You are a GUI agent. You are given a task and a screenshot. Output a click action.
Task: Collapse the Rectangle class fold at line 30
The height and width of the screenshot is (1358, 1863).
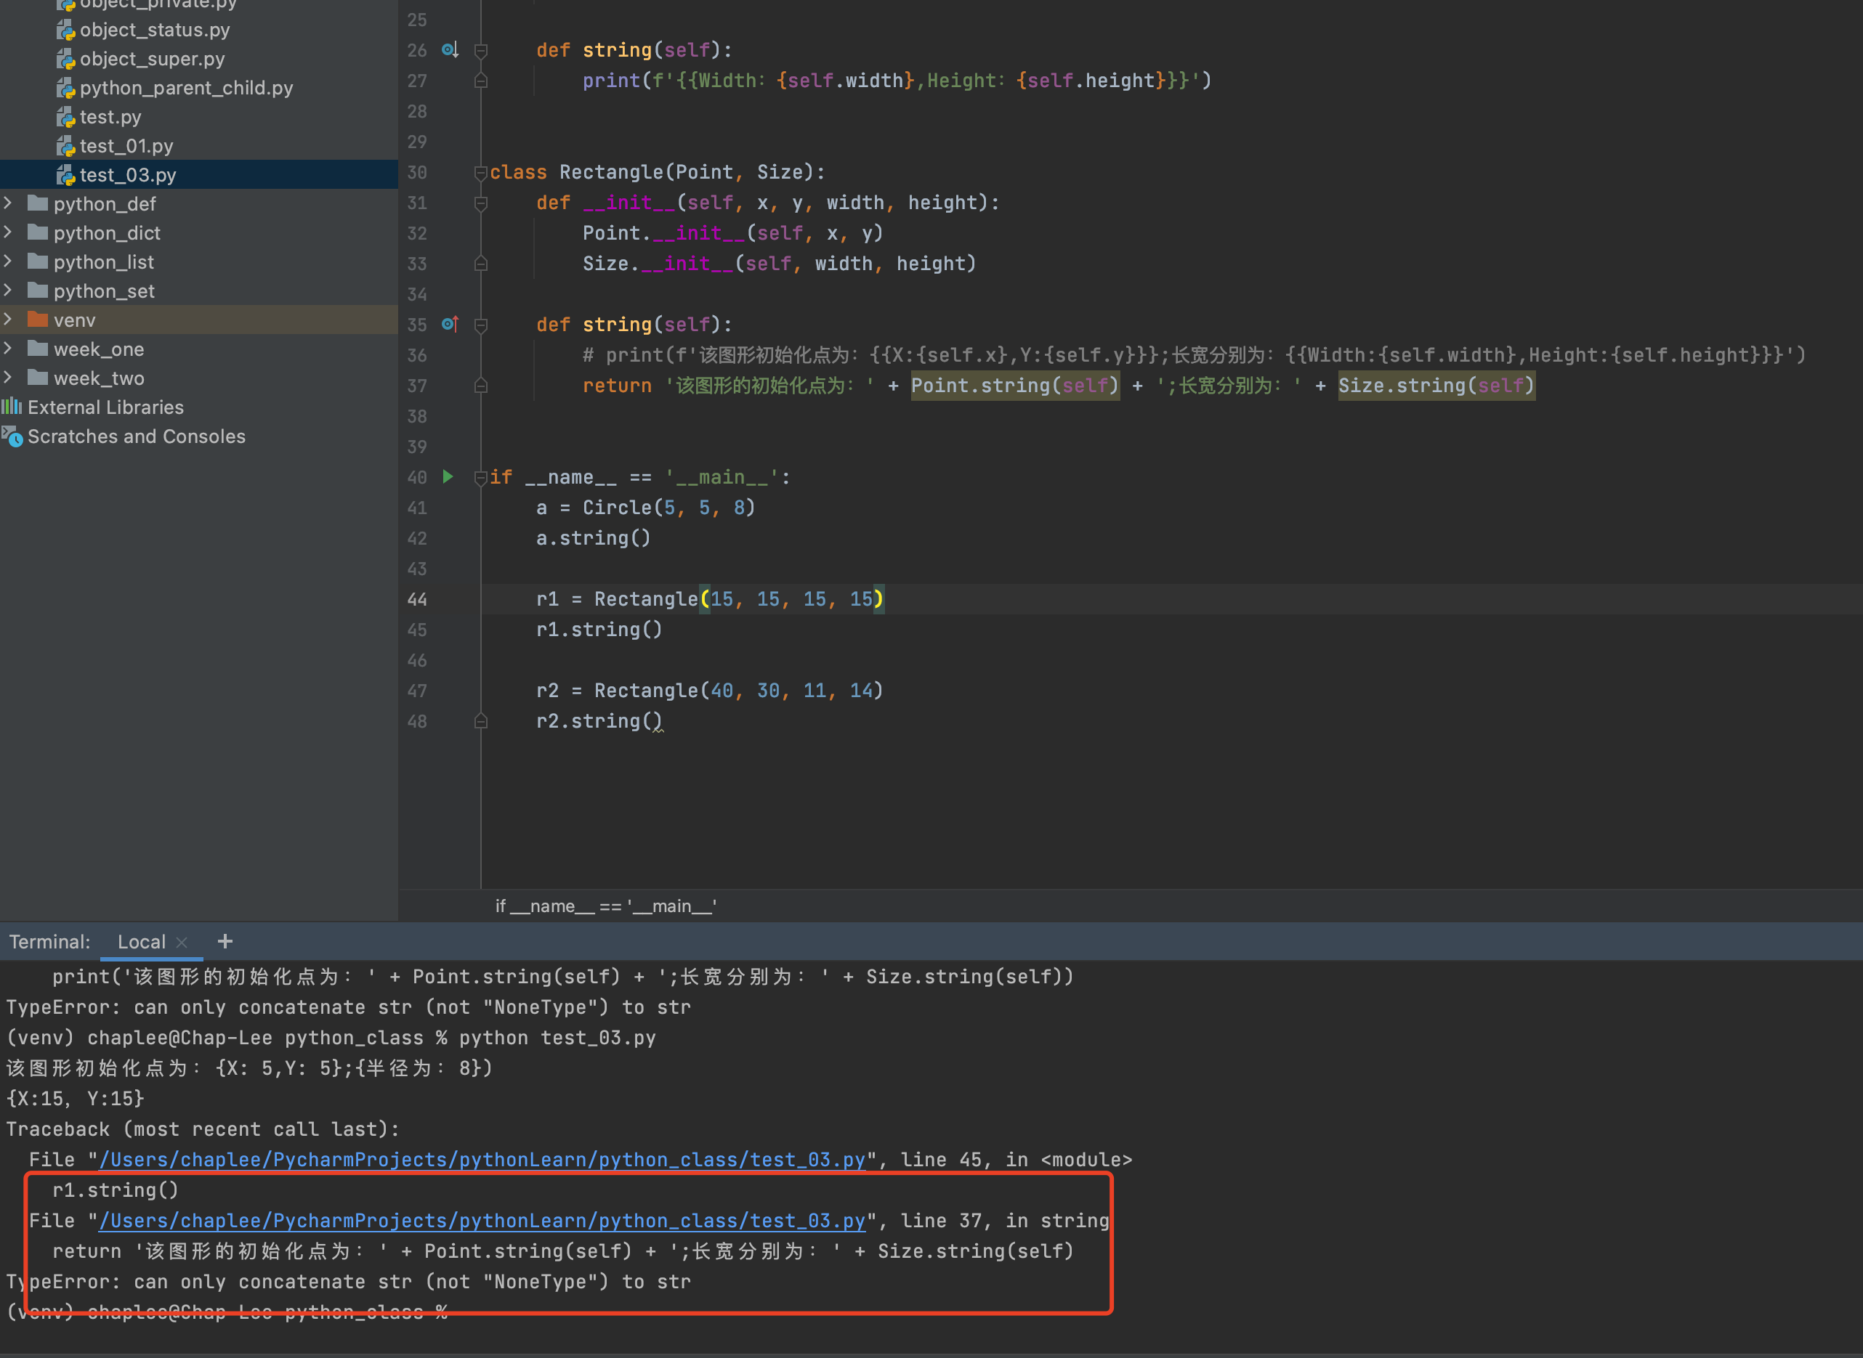481,173
